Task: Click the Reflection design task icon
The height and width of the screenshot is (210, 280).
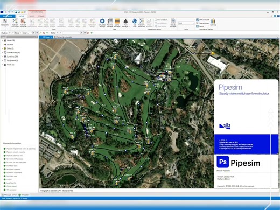Action: tap(92, 23)
